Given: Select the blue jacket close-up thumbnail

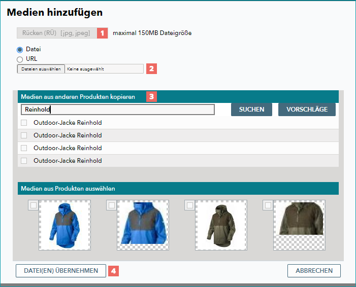Looking at the screenshot, I should point(143,225).
